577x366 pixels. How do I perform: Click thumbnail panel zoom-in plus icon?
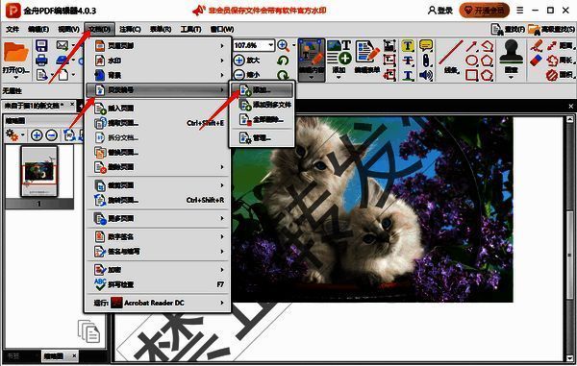(x=37, y=135)
